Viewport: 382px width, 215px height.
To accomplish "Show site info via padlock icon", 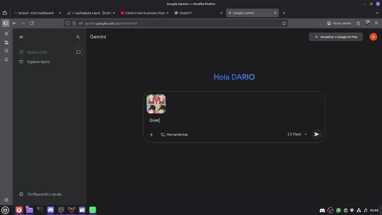I will click(74, 23).
